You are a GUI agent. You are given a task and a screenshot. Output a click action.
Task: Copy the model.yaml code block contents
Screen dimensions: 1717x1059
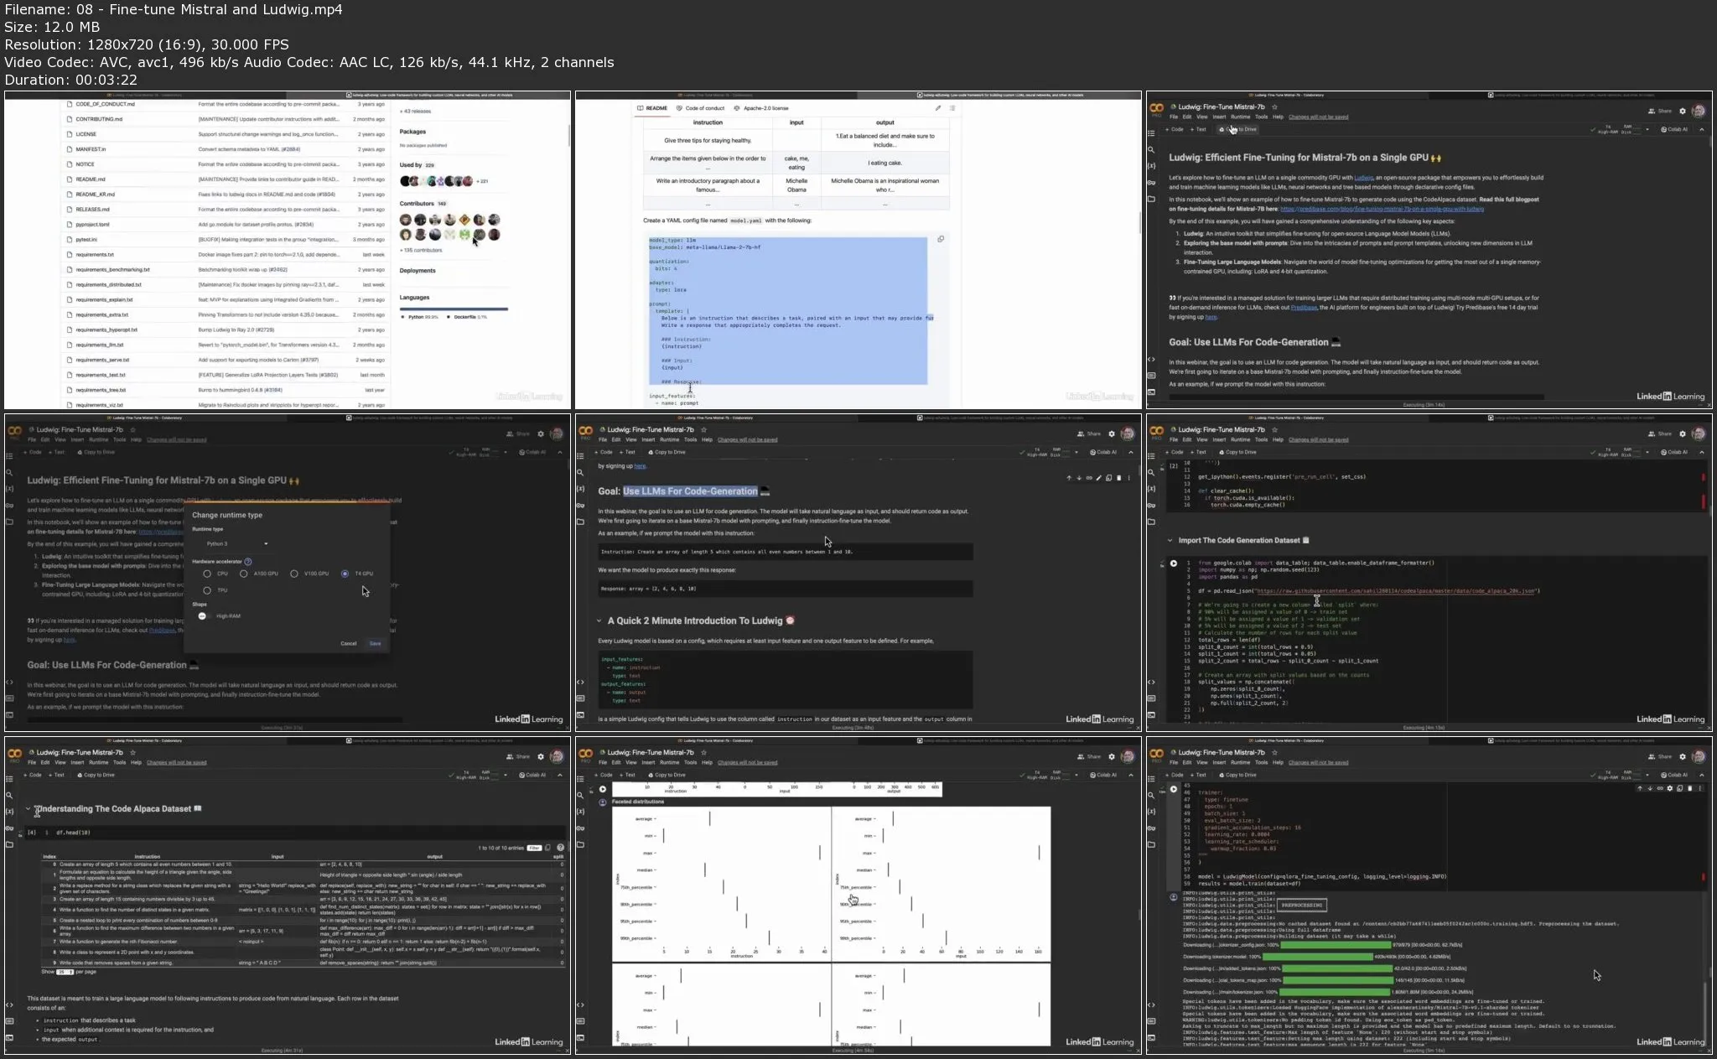pyautogui.click(x=941, y=239)
